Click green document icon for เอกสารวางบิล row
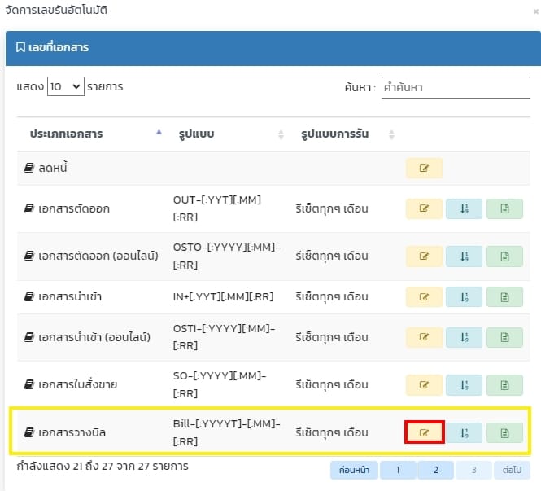 tap(504, 432)
